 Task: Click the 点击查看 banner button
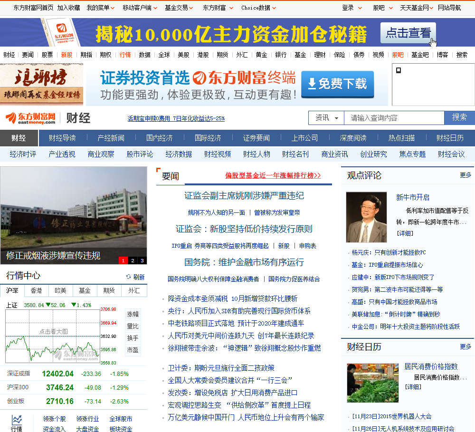point(408,33)
